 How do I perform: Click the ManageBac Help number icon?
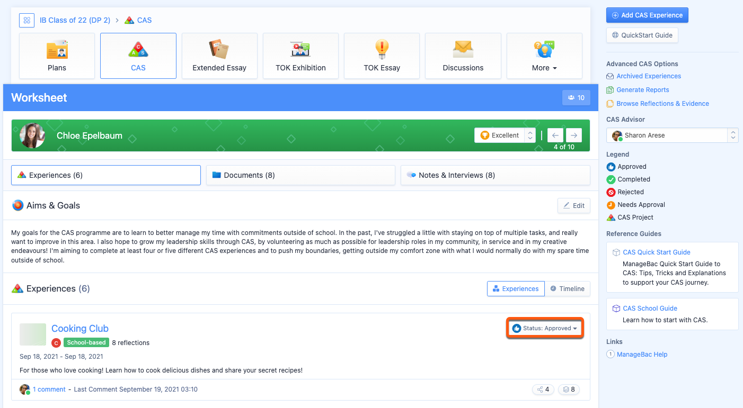[611, 355]
